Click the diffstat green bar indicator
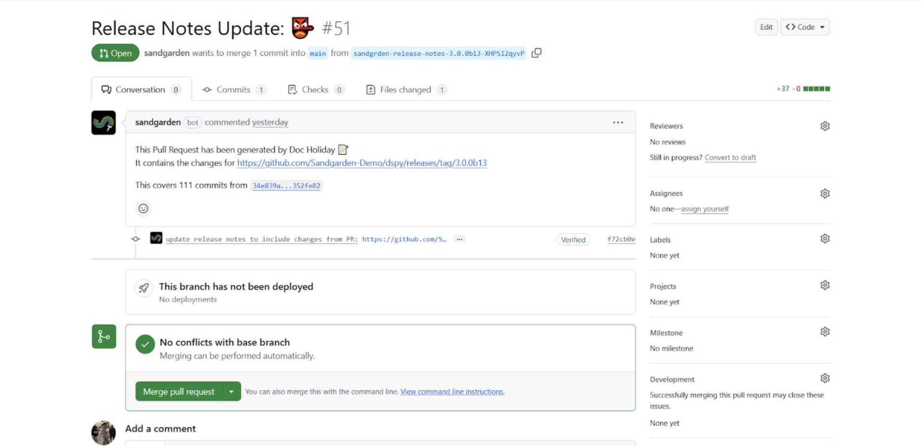 point(816,89)
